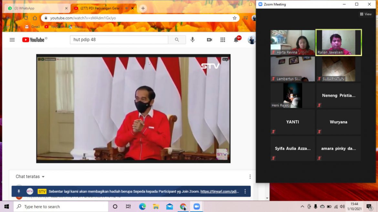
Task: Open the YouTube apps grid icon
Action: pyautogui.click(x=223, y=40)
